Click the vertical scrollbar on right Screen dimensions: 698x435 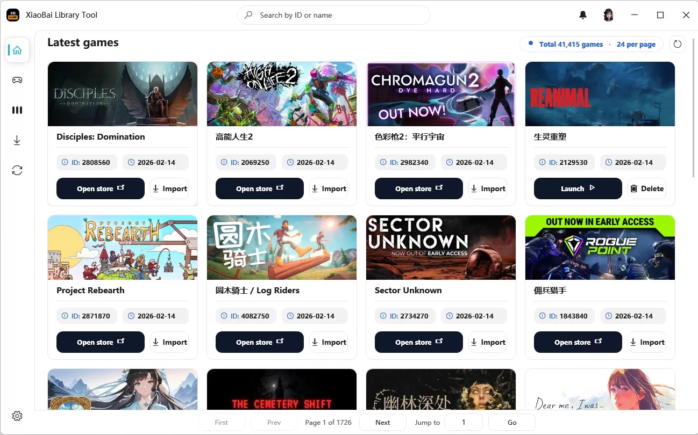click(694, 107)
